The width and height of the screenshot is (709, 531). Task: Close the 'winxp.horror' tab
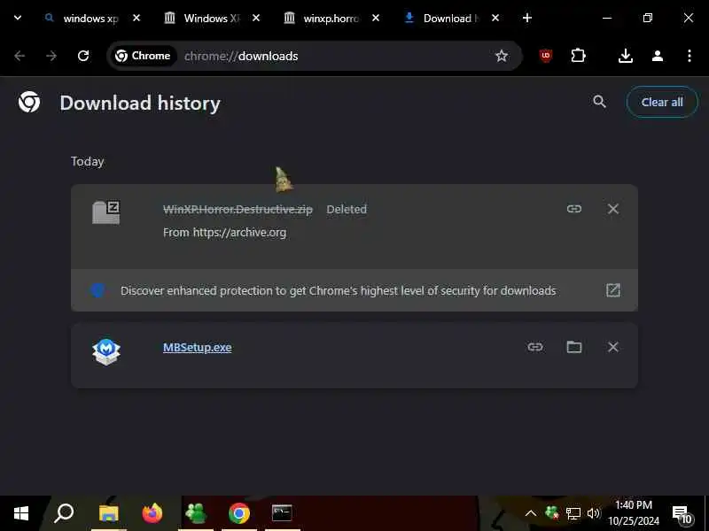click(376, 18)
